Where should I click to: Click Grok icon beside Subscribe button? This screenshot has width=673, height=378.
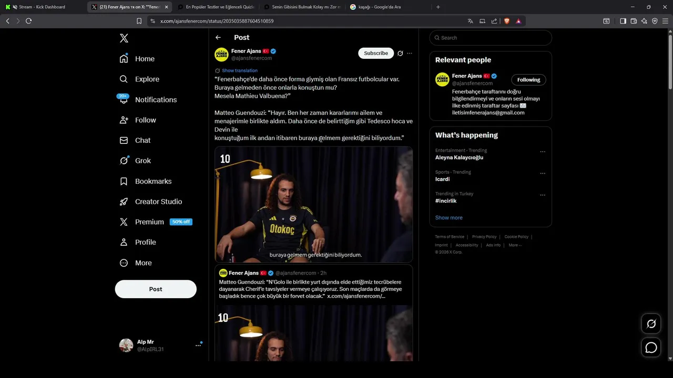click(x=400, y=53)
